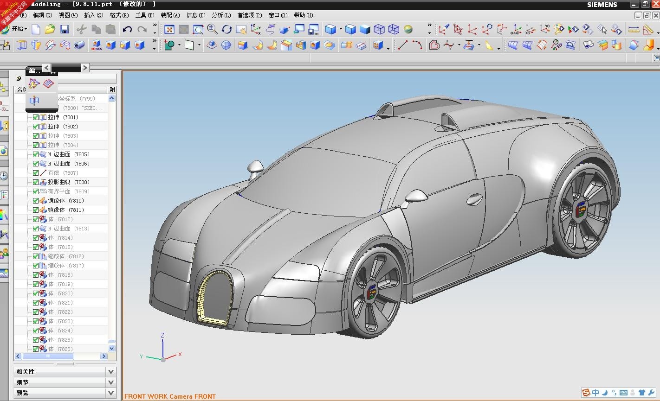The width and height of the screenshot is (660, 401).
Task: Click the Through Curve Mesh surface icon
Action: point(527,45)
